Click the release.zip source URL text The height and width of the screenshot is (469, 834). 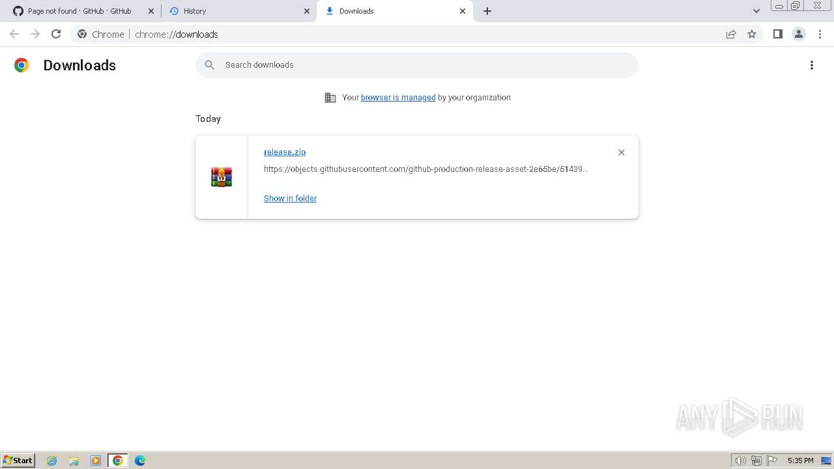425,169
